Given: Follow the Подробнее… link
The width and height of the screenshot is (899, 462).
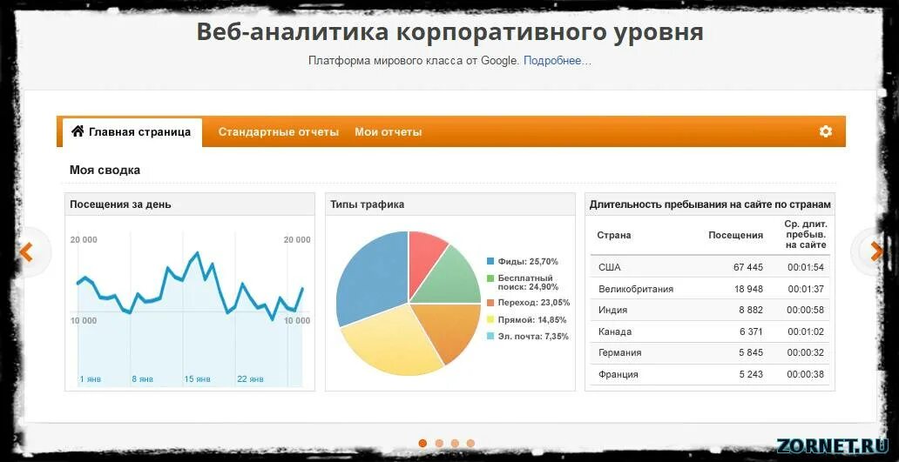Looking at the screenshot, I should 558,61.
